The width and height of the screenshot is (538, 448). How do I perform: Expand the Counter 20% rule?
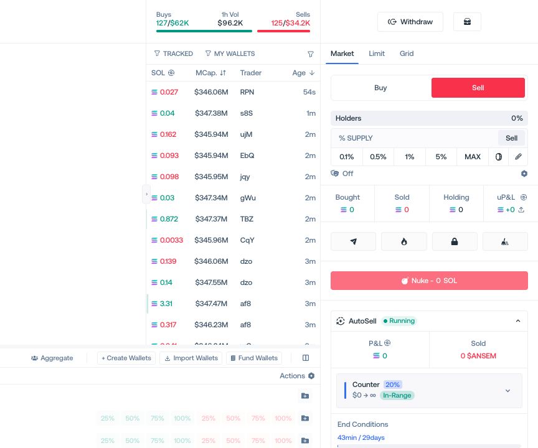click(x=507, y=390)
